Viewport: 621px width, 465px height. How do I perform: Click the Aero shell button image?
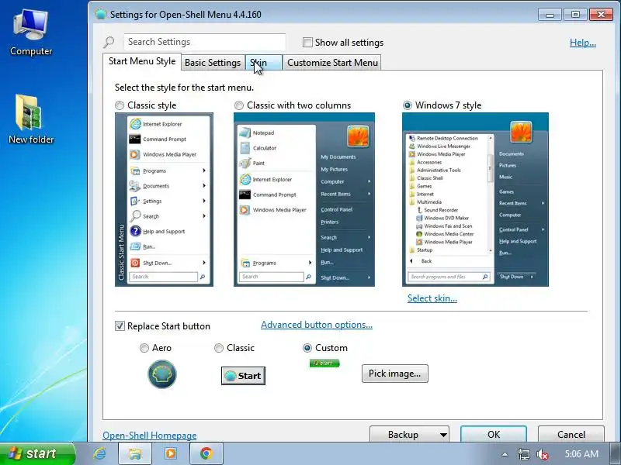[x=162, y=374]
